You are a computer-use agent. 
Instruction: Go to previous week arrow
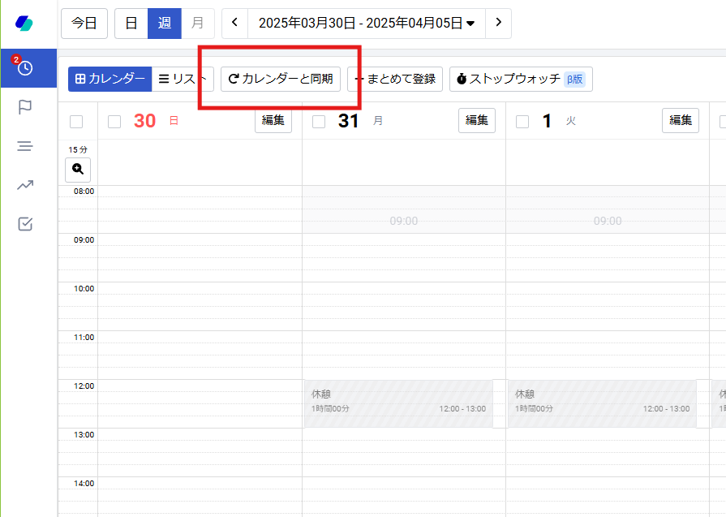(x=234, y=23)
